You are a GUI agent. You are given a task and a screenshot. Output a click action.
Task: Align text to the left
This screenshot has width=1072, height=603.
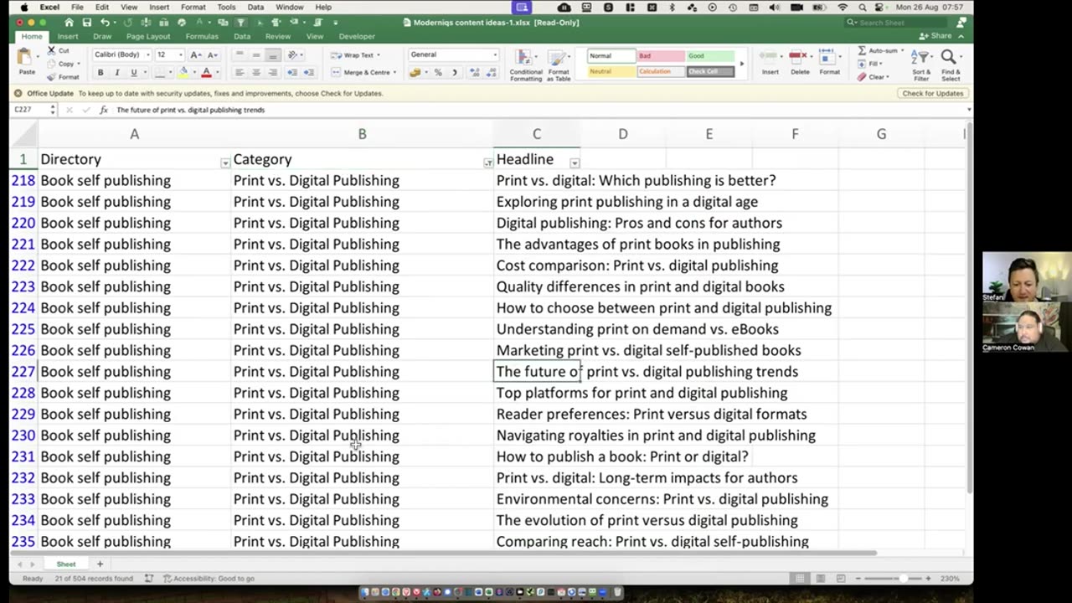click(x=240, y=73)
